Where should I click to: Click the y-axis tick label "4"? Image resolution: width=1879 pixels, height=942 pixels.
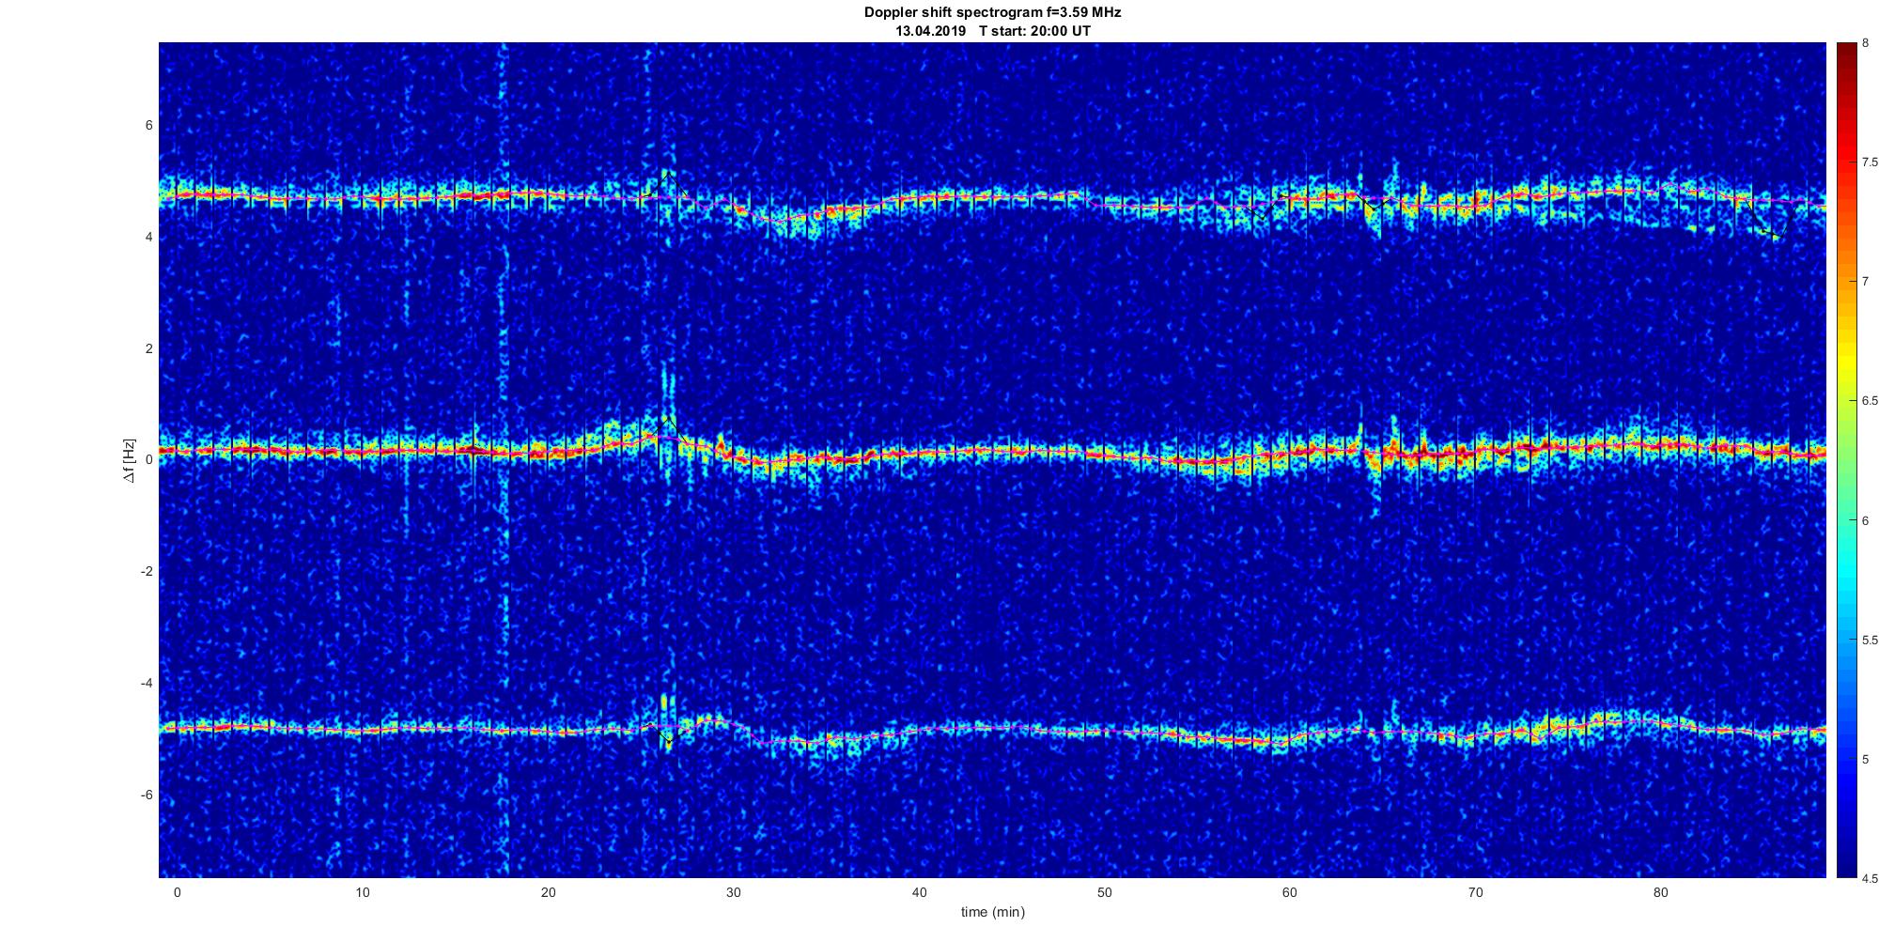click(x=148, y=237)
